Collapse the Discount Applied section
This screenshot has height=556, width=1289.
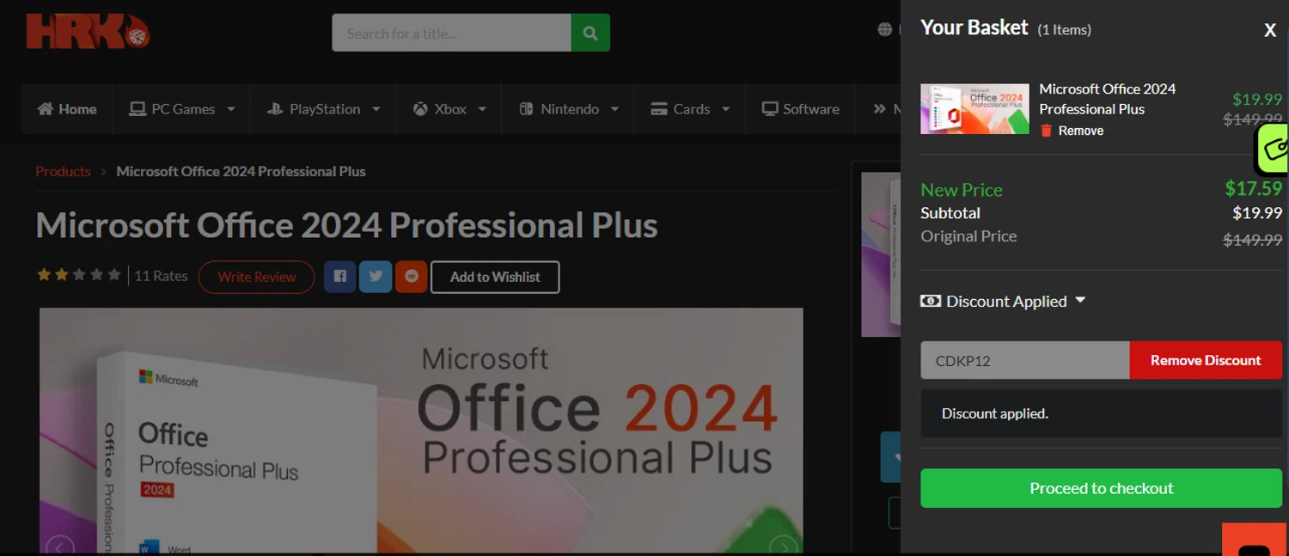tap(1003, 302)
